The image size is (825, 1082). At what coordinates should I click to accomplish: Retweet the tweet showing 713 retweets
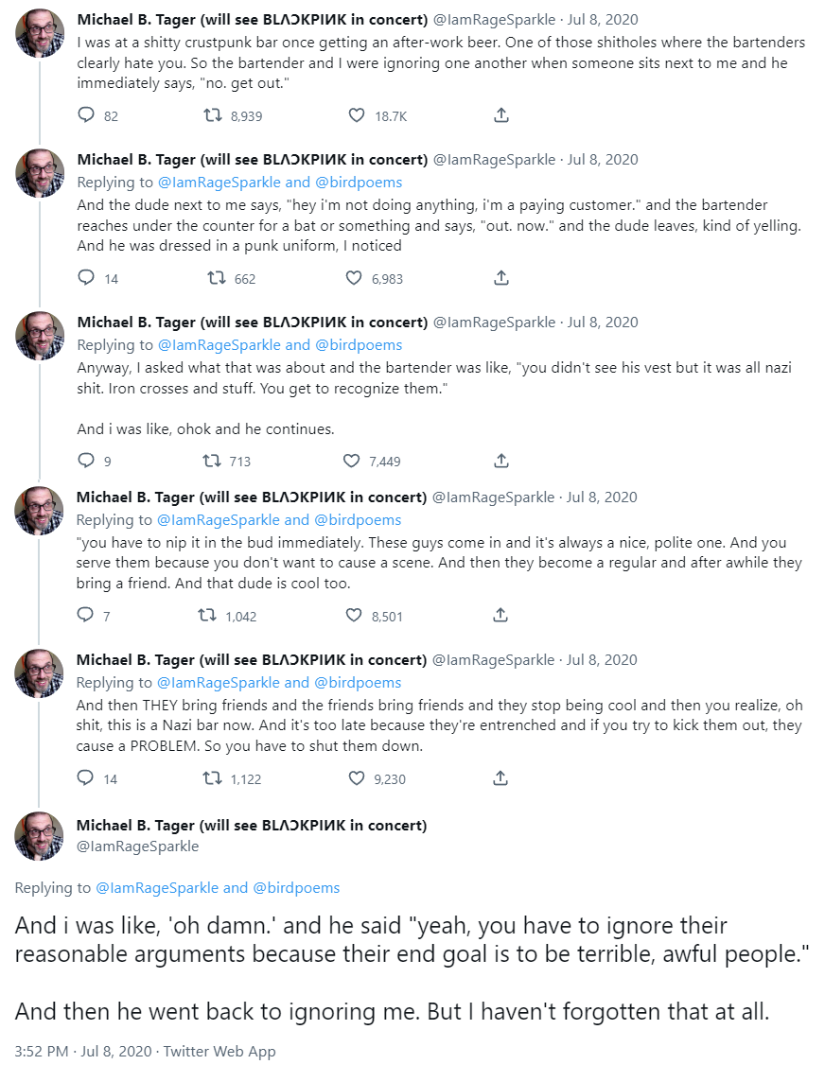pos(214,461)
